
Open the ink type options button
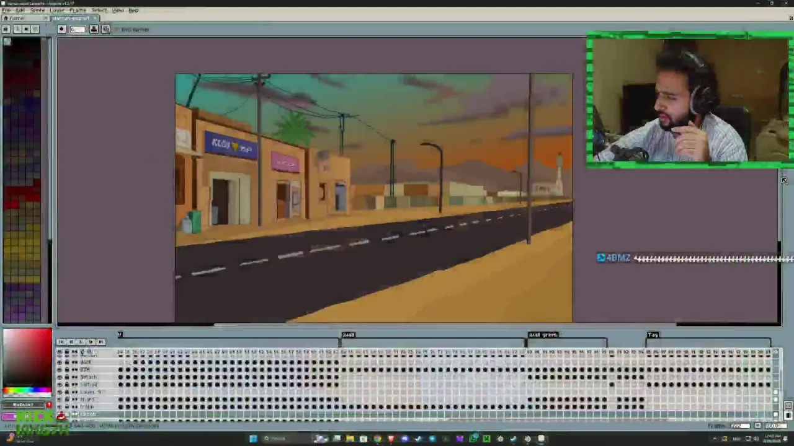pos(94,29)
